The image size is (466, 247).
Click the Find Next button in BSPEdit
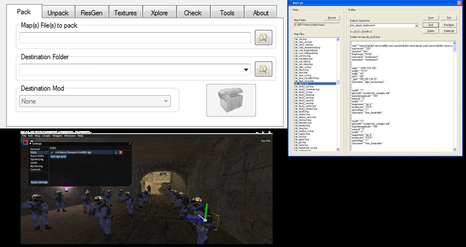click(449, 25)
